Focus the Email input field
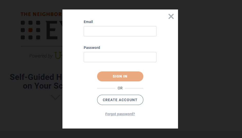This screenshot has width=242, height=138. (x=120, y=31)
